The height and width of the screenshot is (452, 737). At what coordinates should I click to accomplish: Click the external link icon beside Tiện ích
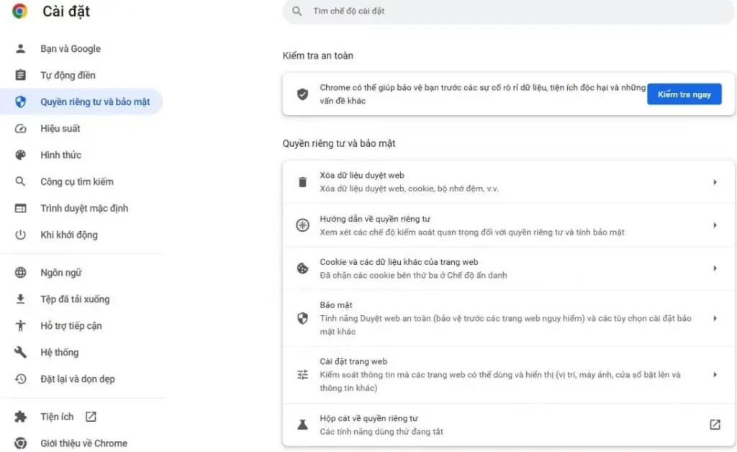click(x=91, y=417)
